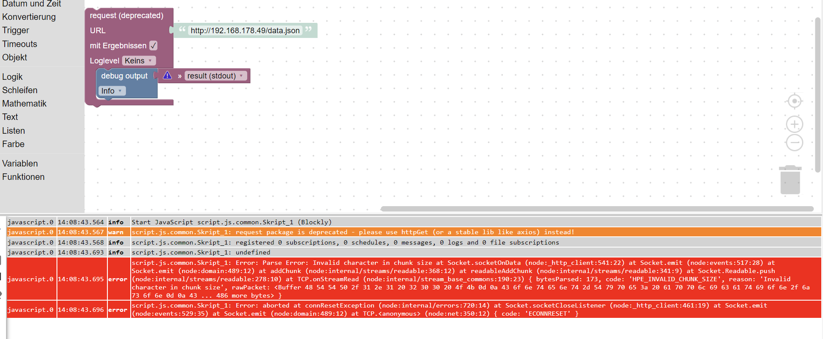Click the timestamp 14:08:43.696
The image size is (823, 339).
coord(81,310)
